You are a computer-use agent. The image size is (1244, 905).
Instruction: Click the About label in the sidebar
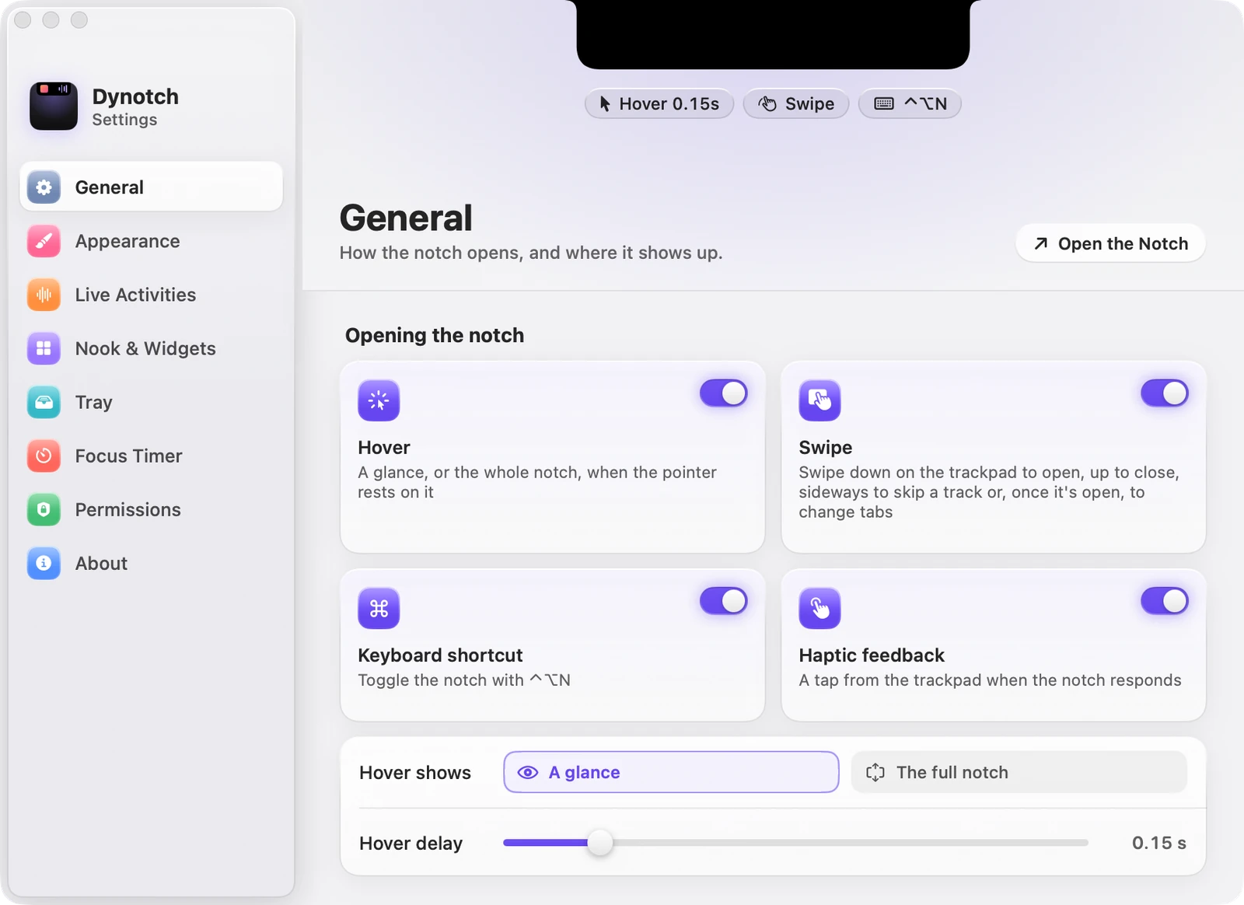tap(101, 564)
